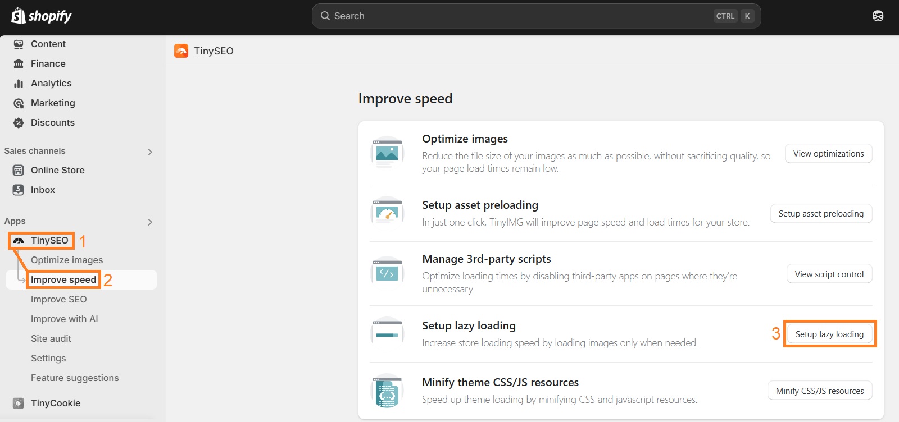
Task: Click the Content sidebar icon
Action: coord(19,44)
